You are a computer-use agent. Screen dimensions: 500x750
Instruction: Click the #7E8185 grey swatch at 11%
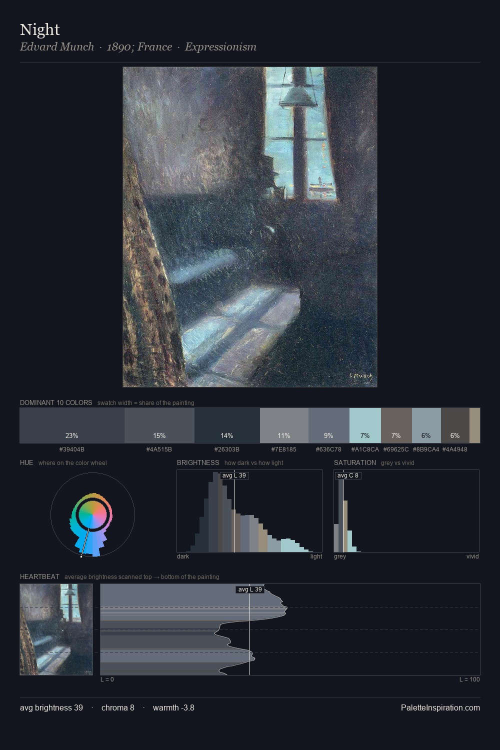click(x=284, y=425)
